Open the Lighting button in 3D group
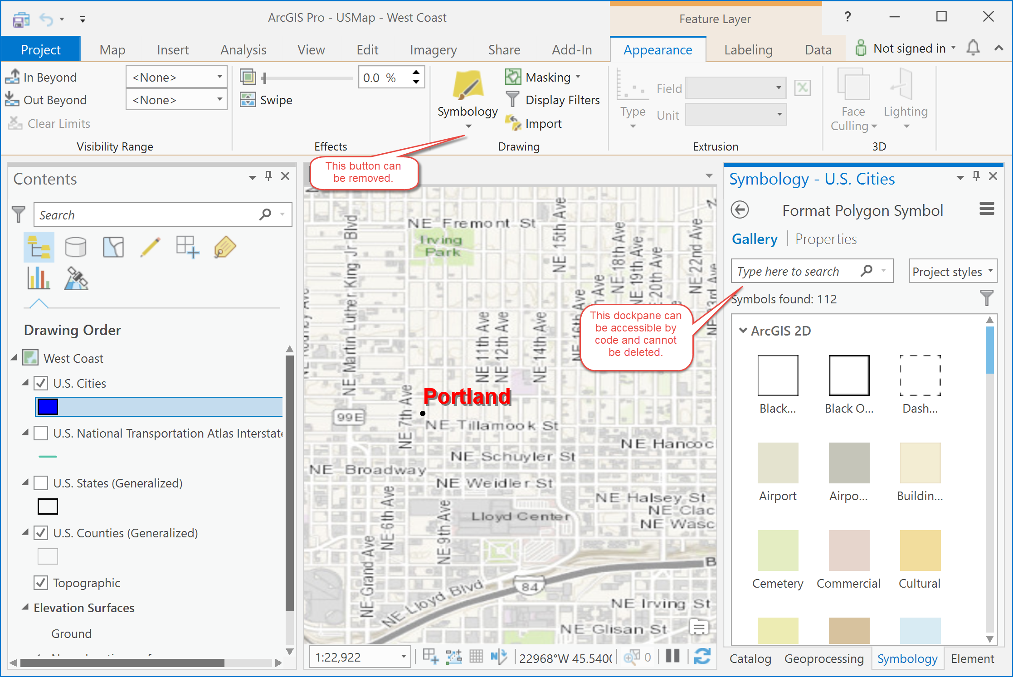1013x677 pixels. [x=906, y=100]
